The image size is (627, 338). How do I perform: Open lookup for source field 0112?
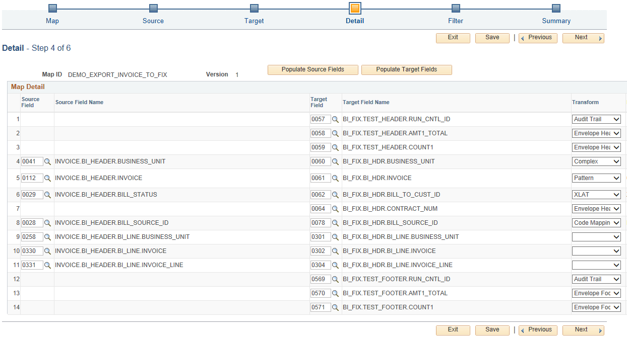click(48, 178)
